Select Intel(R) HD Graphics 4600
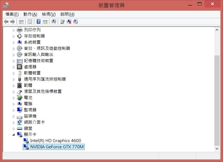 pyautogui.click(x=56, y=140)
